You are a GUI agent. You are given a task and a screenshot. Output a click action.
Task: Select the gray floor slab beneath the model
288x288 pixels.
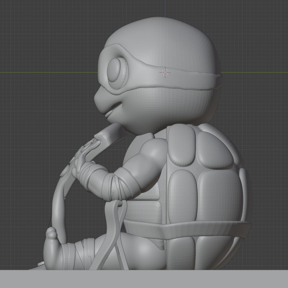(144, 279)
